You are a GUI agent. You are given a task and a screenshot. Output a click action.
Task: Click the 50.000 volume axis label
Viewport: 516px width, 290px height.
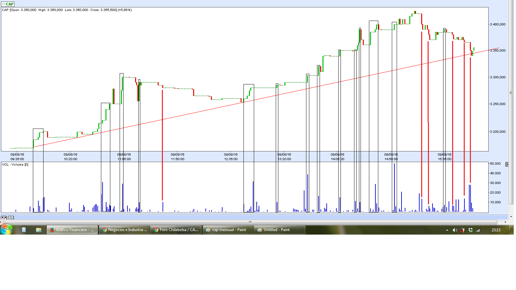[495, 164]
